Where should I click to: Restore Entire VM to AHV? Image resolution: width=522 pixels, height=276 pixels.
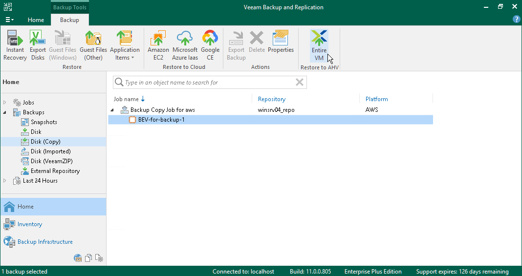tap(319, 46)
